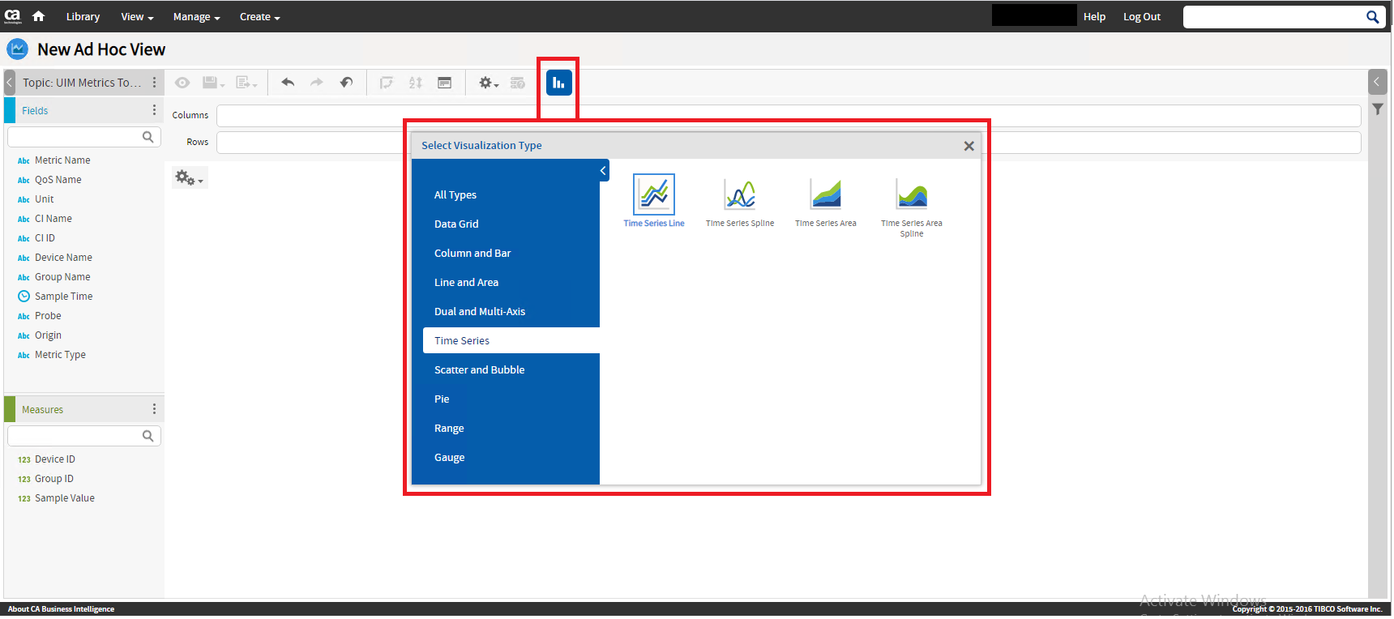
Task: Pick the Time Series Area chart
Action: click(825, 195)
